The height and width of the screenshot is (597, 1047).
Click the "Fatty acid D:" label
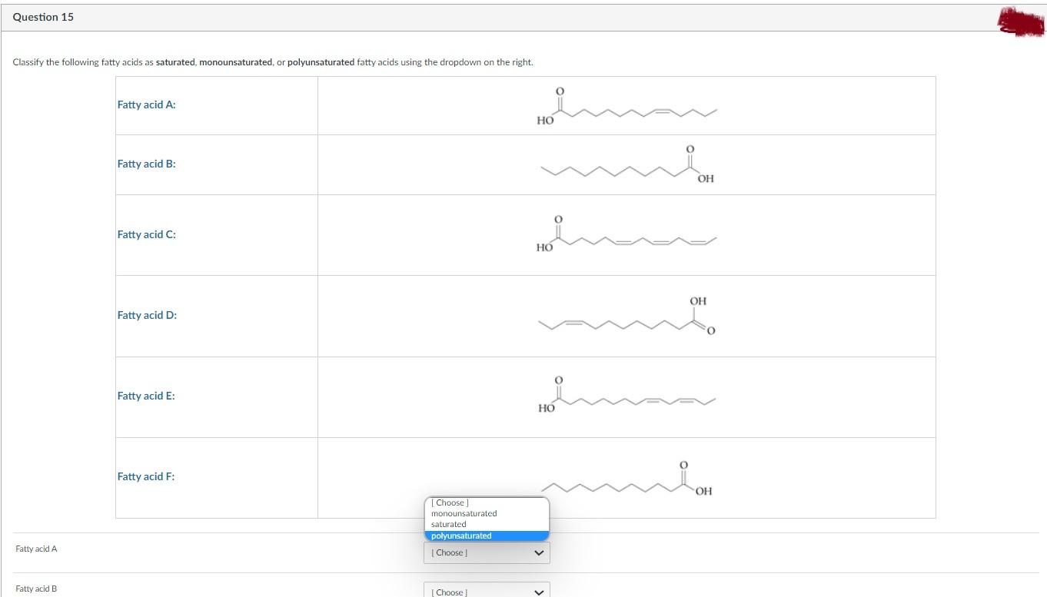tap(147, 315)
